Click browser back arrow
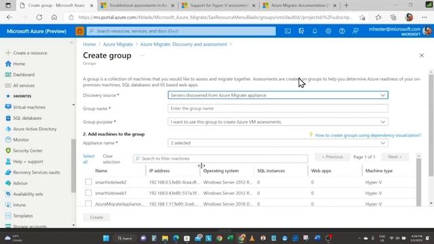This screenshot has height=244, width=434. click(9, 17)
